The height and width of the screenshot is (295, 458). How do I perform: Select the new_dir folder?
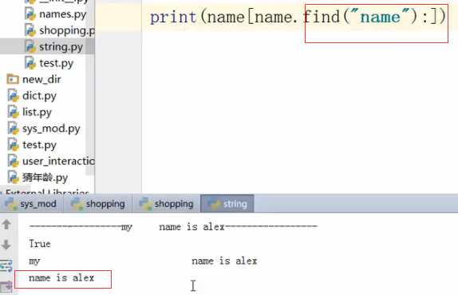point(41,79)
